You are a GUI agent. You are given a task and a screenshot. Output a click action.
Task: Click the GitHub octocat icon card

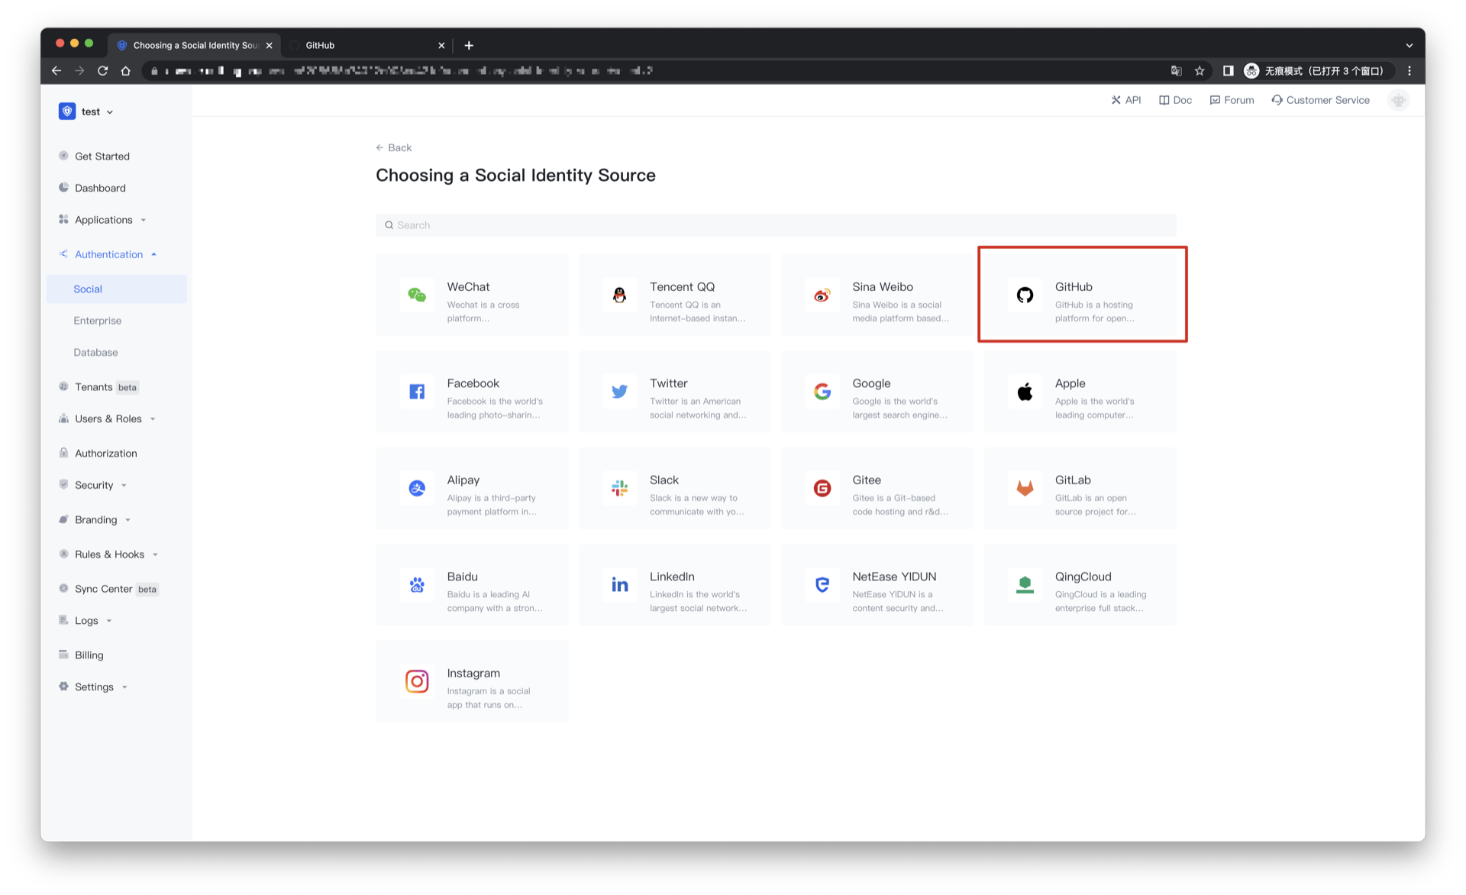click(1025, 295)
